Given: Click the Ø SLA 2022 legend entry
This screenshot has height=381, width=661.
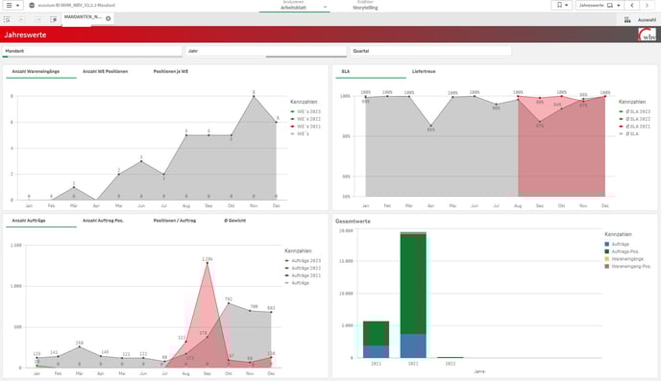Looking at the screenshot, I should pyautogui.click(x=634, y=119).
